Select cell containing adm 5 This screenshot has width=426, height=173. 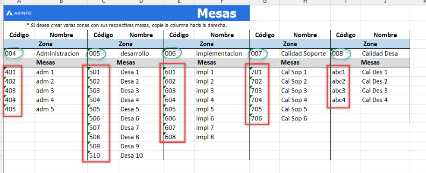(x=61, y=109)
